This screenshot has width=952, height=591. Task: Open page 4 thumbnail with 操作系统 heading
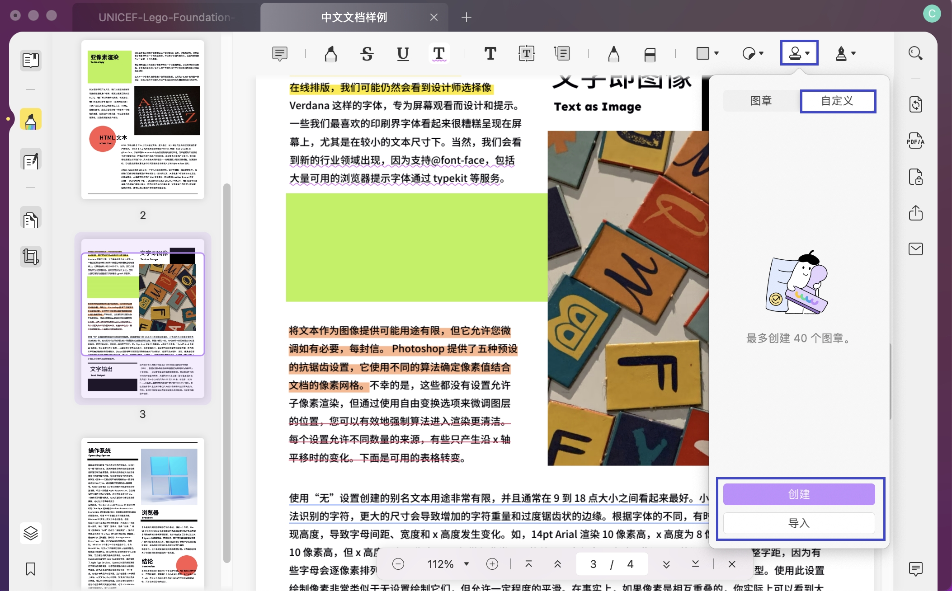coord(143,514)
